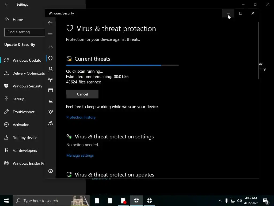Open App & browser control icon
Screen dimensions: 274x206
pos(51,90)
